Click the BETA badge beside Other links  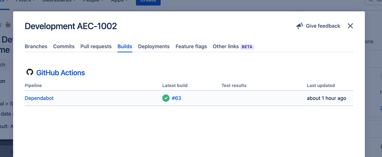(x=247, y=47)
